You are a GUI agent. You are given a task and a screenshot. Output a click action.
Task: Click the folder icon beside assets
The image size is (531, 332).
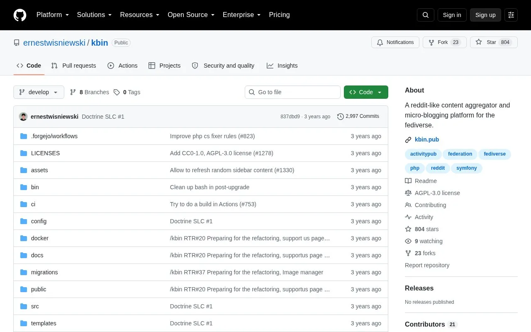click(24, 170)
